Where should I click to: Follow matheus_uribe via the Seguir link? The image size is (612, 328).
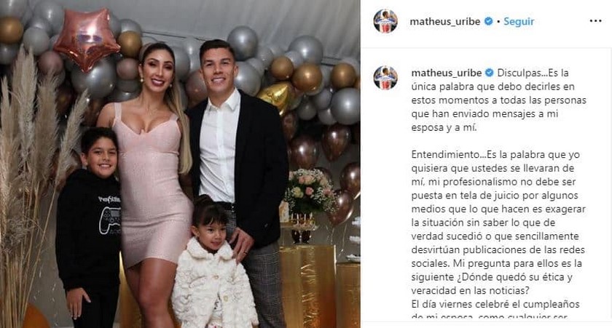(x=519, y=21)
